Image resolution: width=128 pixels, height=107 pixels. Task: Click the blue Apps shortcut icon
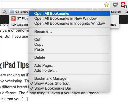(5, 12)
